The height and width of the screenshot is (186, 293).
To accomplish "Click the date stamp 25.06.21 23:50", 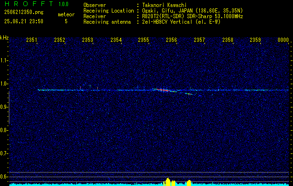I will [x=24, y=21].
